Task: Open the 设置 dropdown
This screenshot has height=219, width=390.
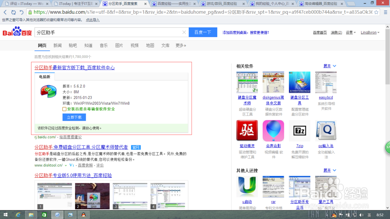Action: click(x=351, y=32)
